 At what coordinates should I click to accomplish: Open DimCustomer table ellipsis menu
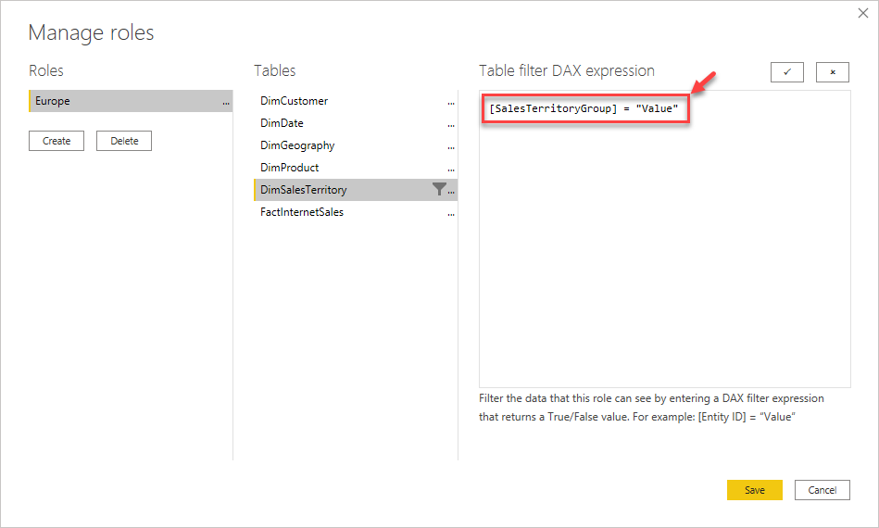(x=451, y=102)
